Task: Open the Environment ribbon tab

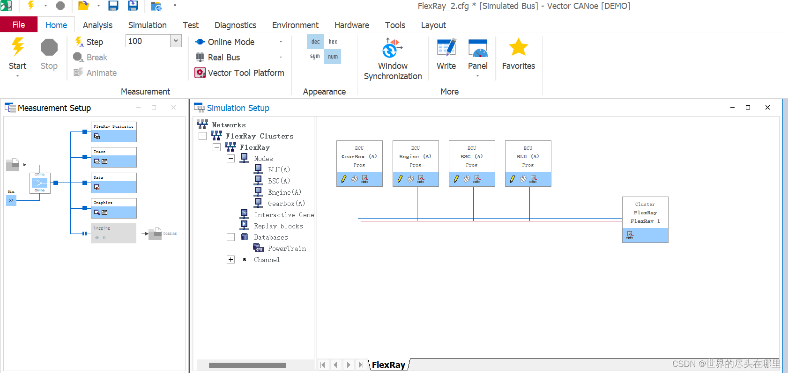Action: (x=295, y=25)
